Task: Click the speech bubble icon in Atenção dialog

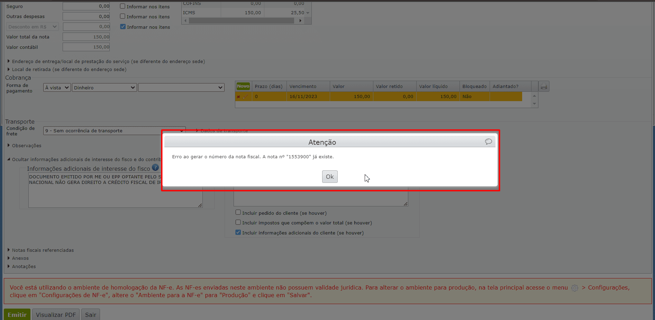Action: (x=488, y=142)
